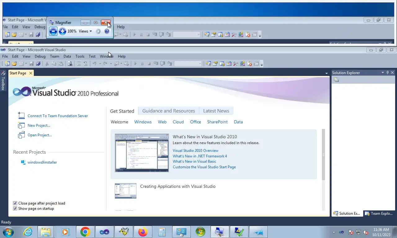Click the Paste clipboard icon in main toolbar
The height and width of the screenshot is (238, 397).
click(61, 64)
